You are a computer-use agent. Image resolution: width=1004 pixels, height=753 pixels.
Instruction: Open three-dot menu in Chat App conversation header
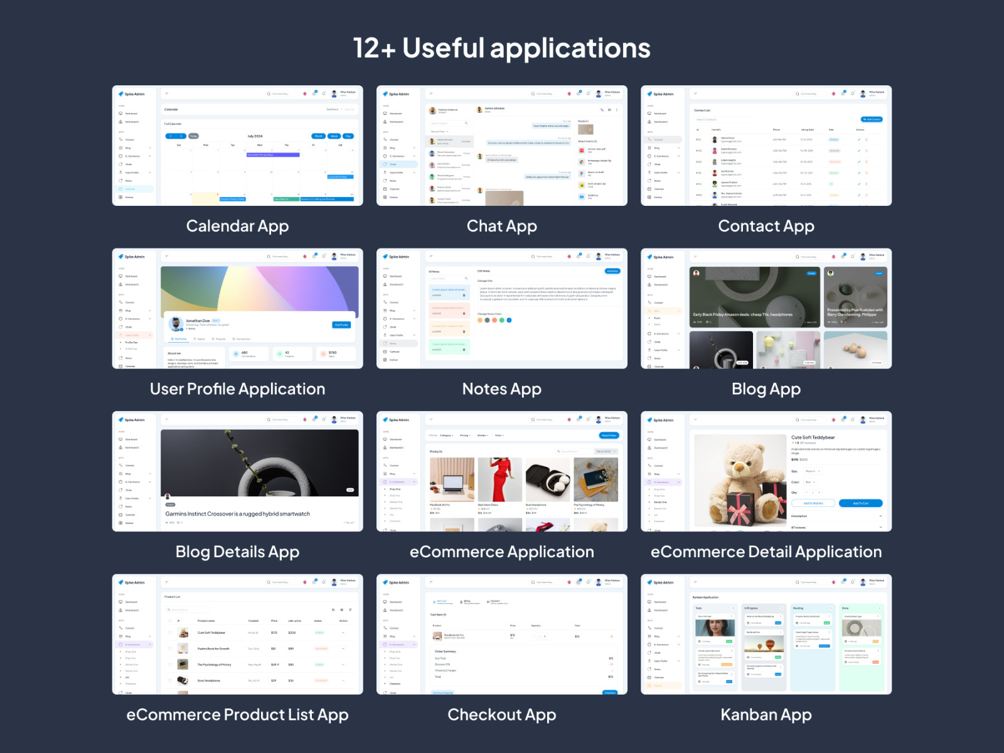617,110
